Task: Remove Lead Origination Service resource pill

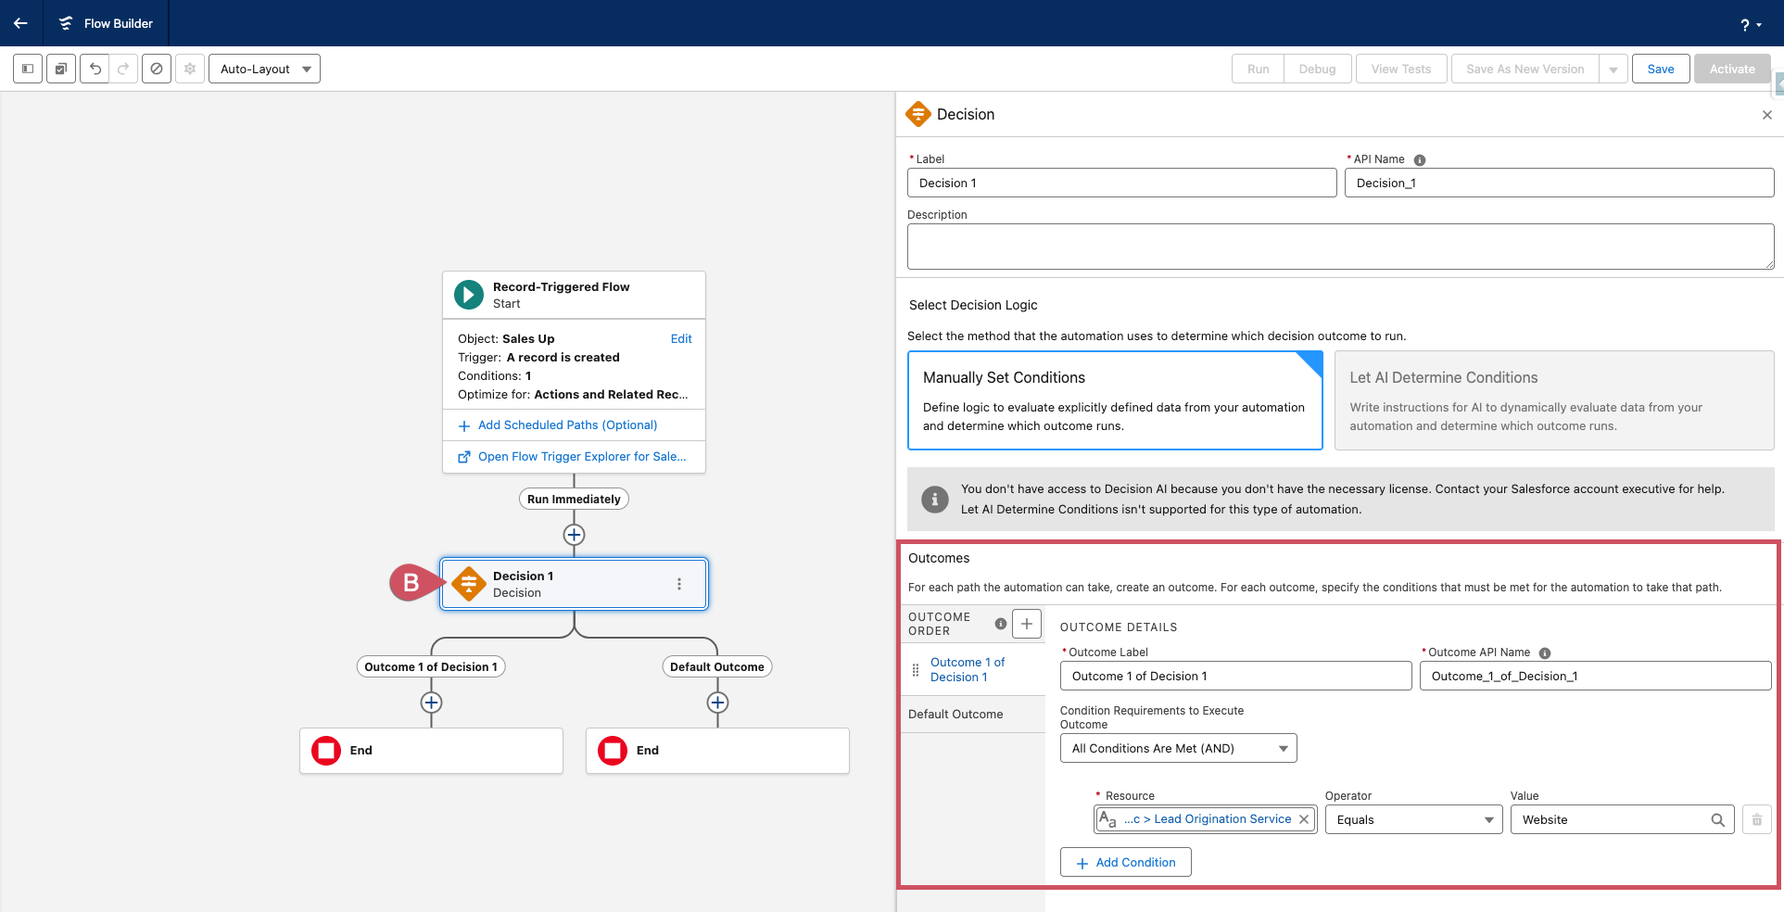Action: [1304, 819]
